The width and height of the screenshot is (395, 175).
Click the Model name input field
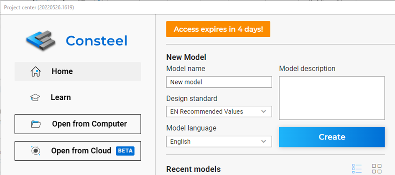click(x=219, y=82)
